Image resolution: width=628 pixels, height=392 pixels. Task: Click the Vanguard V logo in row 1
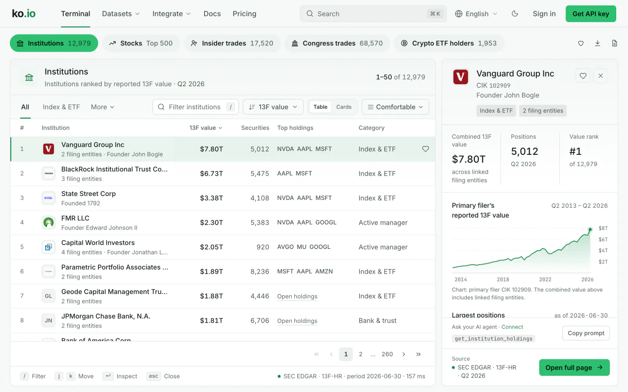[48, 149]
